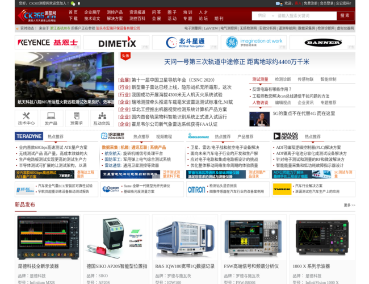Click the Rohde & Schwarz logo
This screenshot has width=369, height=284.
pyautogui.click(x=198, y=136)
